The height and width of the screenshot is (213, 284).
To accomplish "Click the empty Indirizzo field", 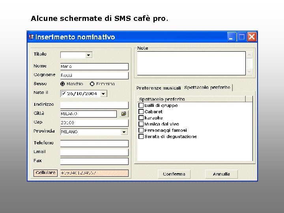I will (94, 105).
